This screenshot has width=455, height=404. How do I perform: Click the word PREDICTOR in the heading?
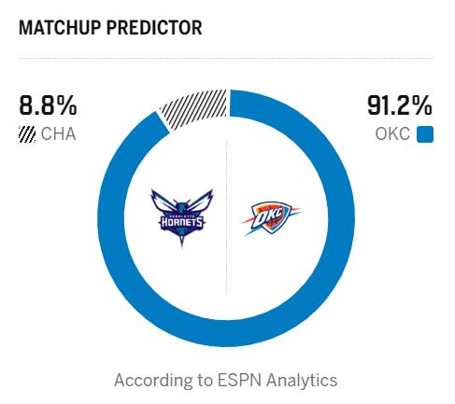tap(154, 28)
